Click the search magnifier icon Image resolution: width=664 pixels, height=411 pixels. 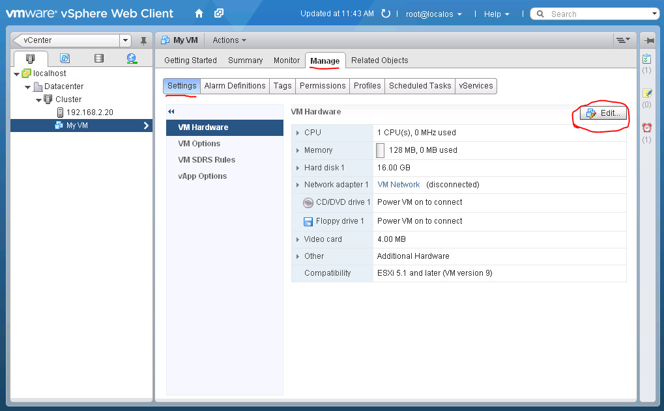(x=540, y=14)
